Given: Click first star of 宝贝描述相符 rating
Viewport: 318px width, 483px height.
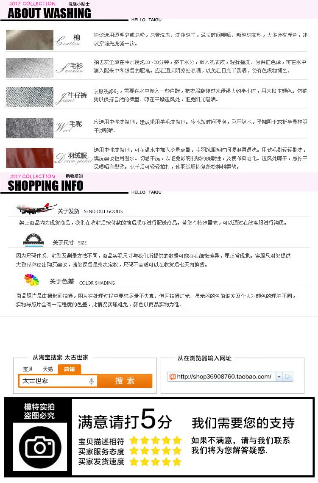Looking at the screenshot, I should tap(134, 440).
